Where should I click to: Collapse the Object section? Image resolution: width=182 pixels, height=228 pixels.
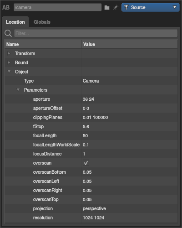click(9, 72)
